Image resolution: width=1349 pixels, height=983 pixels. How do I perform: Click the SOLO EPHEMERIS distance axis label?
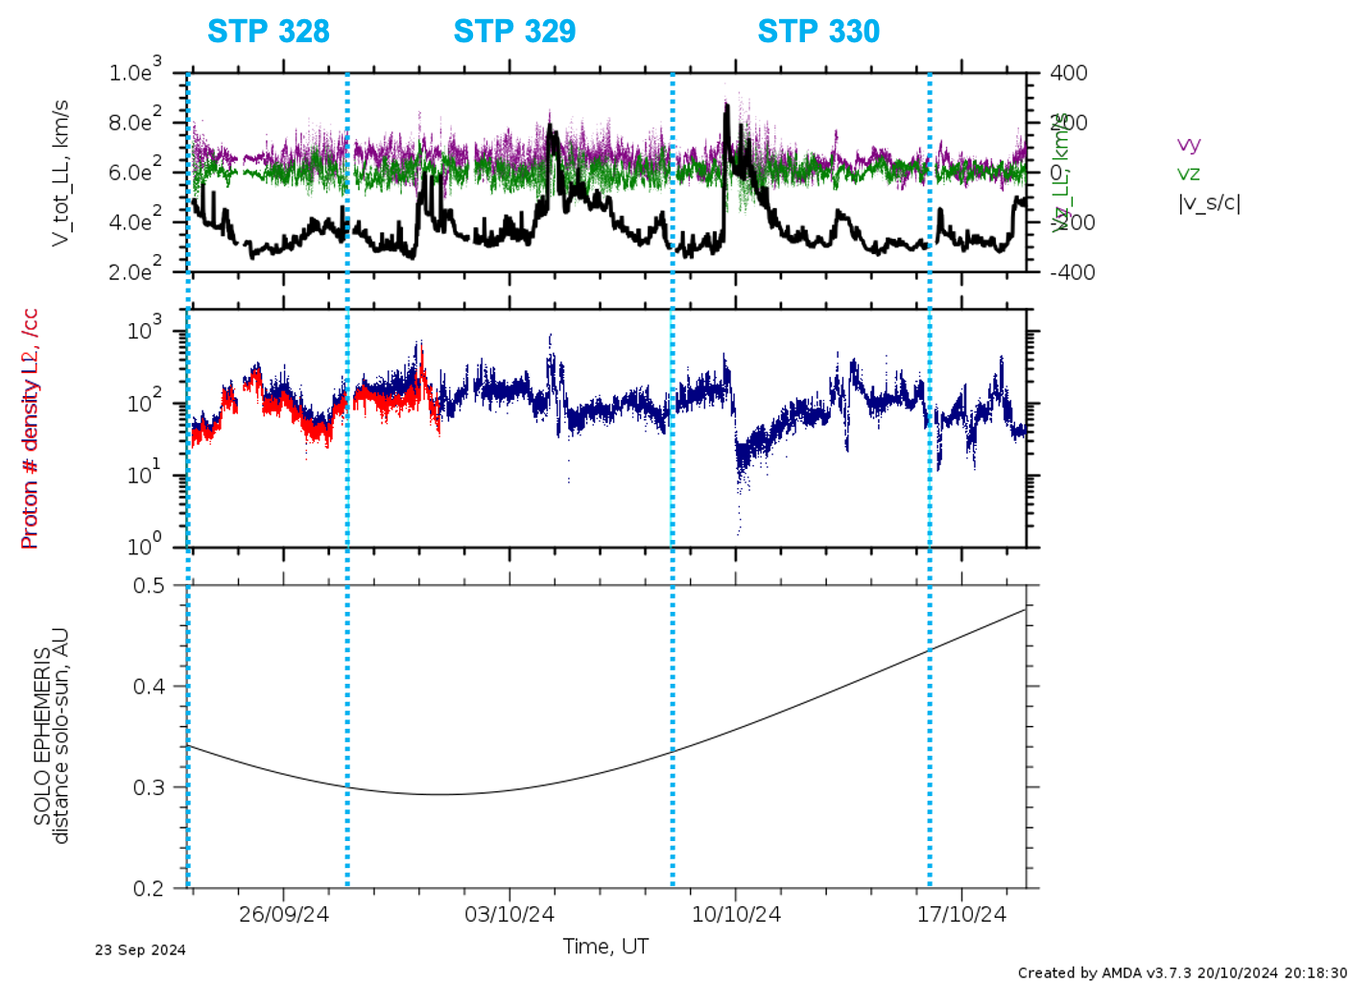[51, 736]
